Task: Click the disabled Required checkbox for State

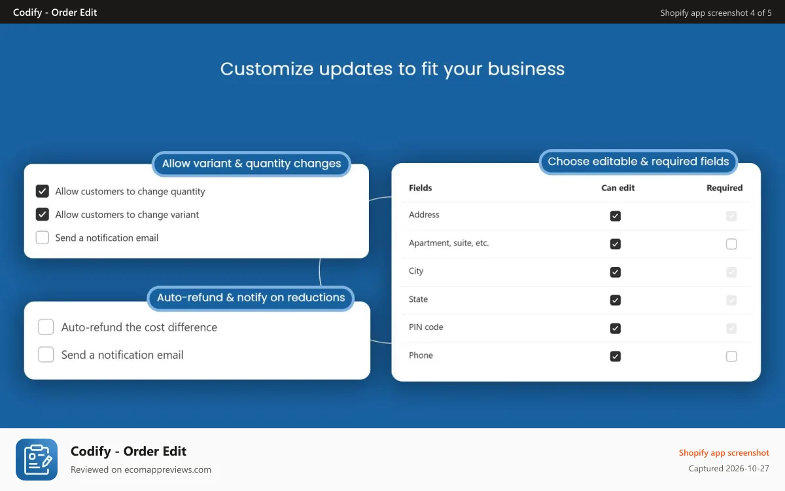Action: click(x=731, y=300)
